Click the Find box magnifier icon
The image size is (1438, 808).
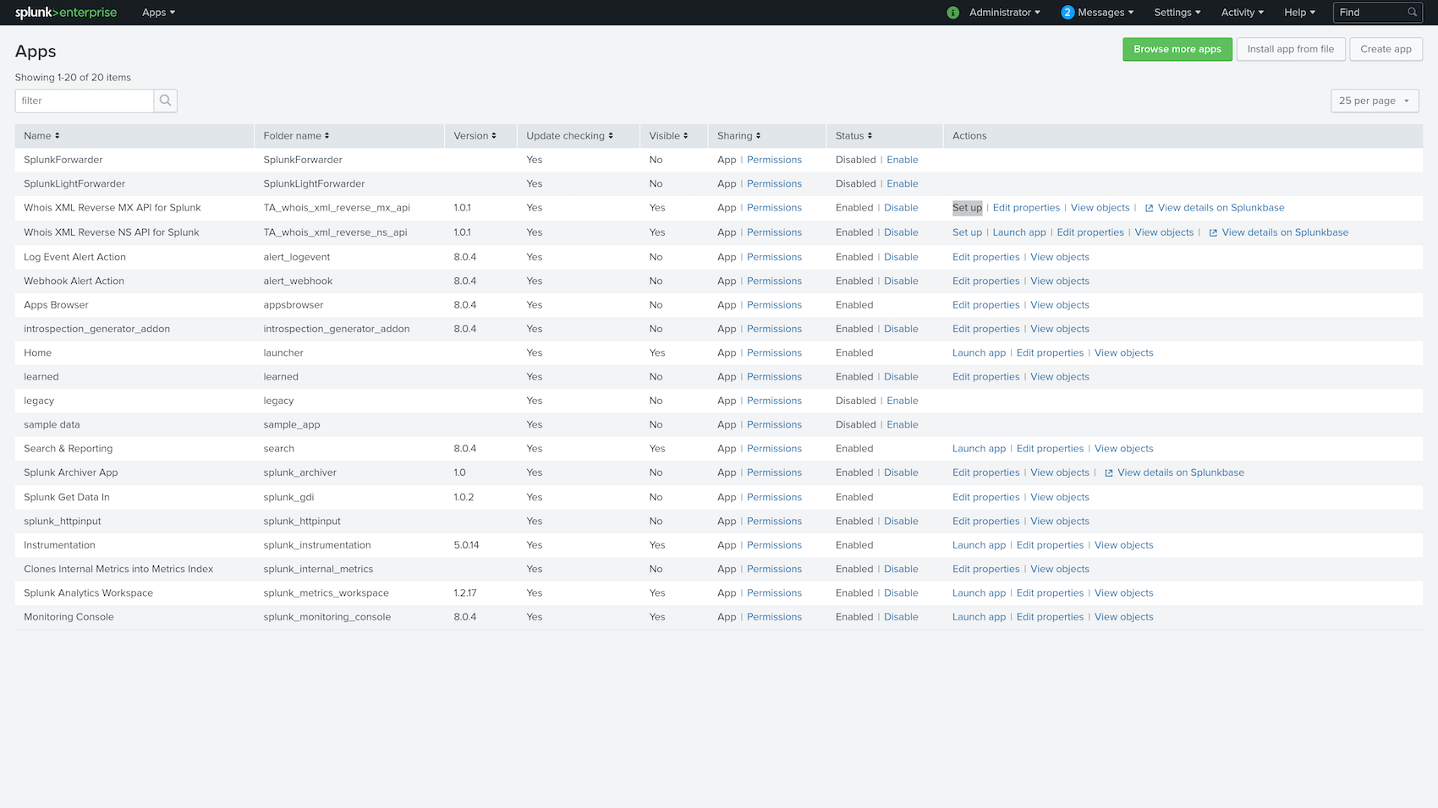[1412, 13]
